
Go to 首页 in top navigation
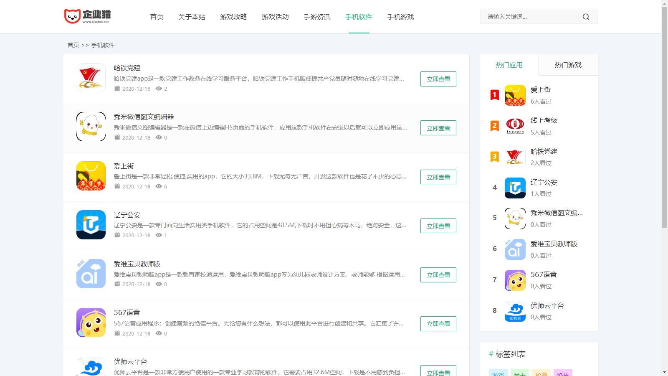pyautogui.click(x=157, y=17)
